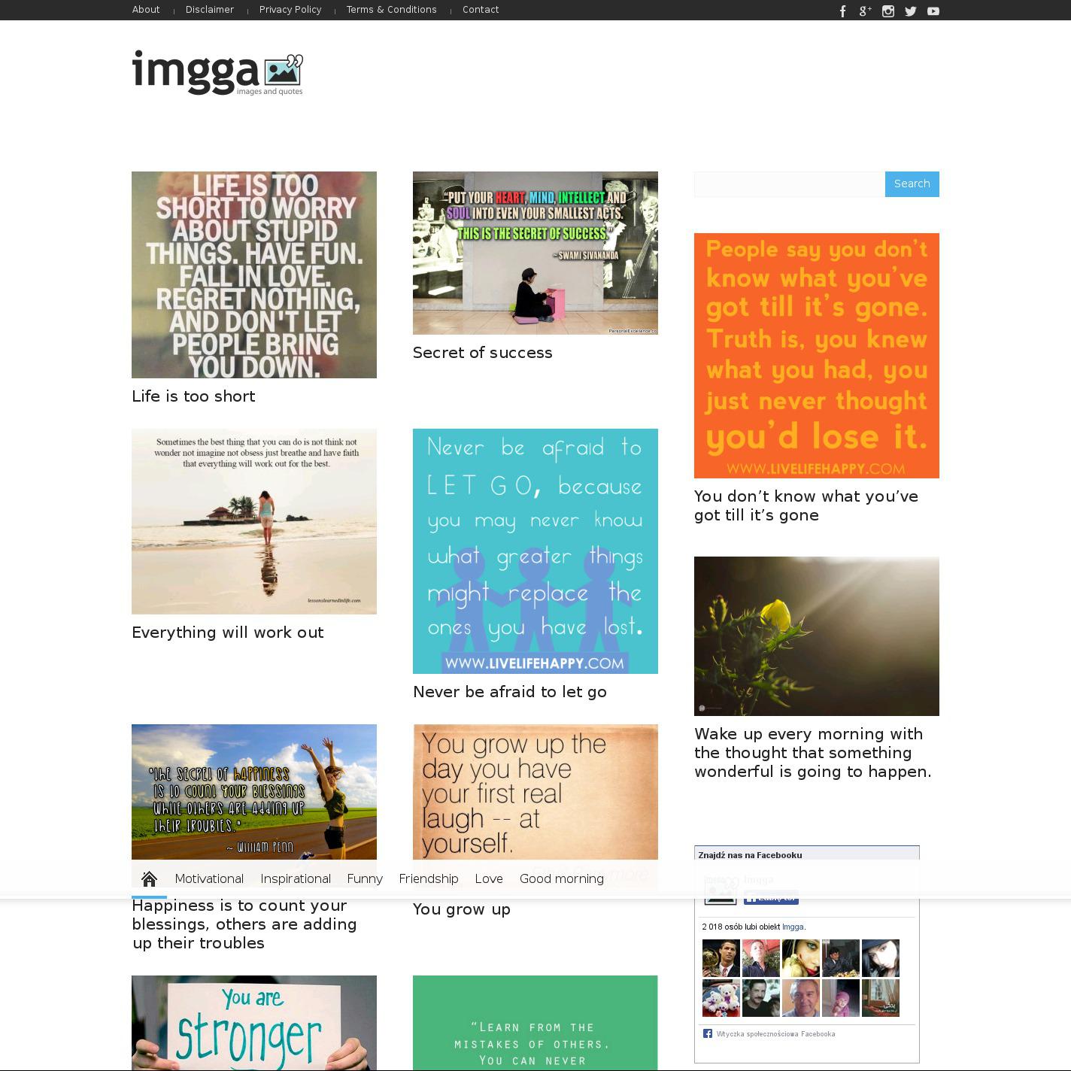The image size is (1071, 1071).
Task: Click the imgga site logo
Action: click(x=217, y=73)
